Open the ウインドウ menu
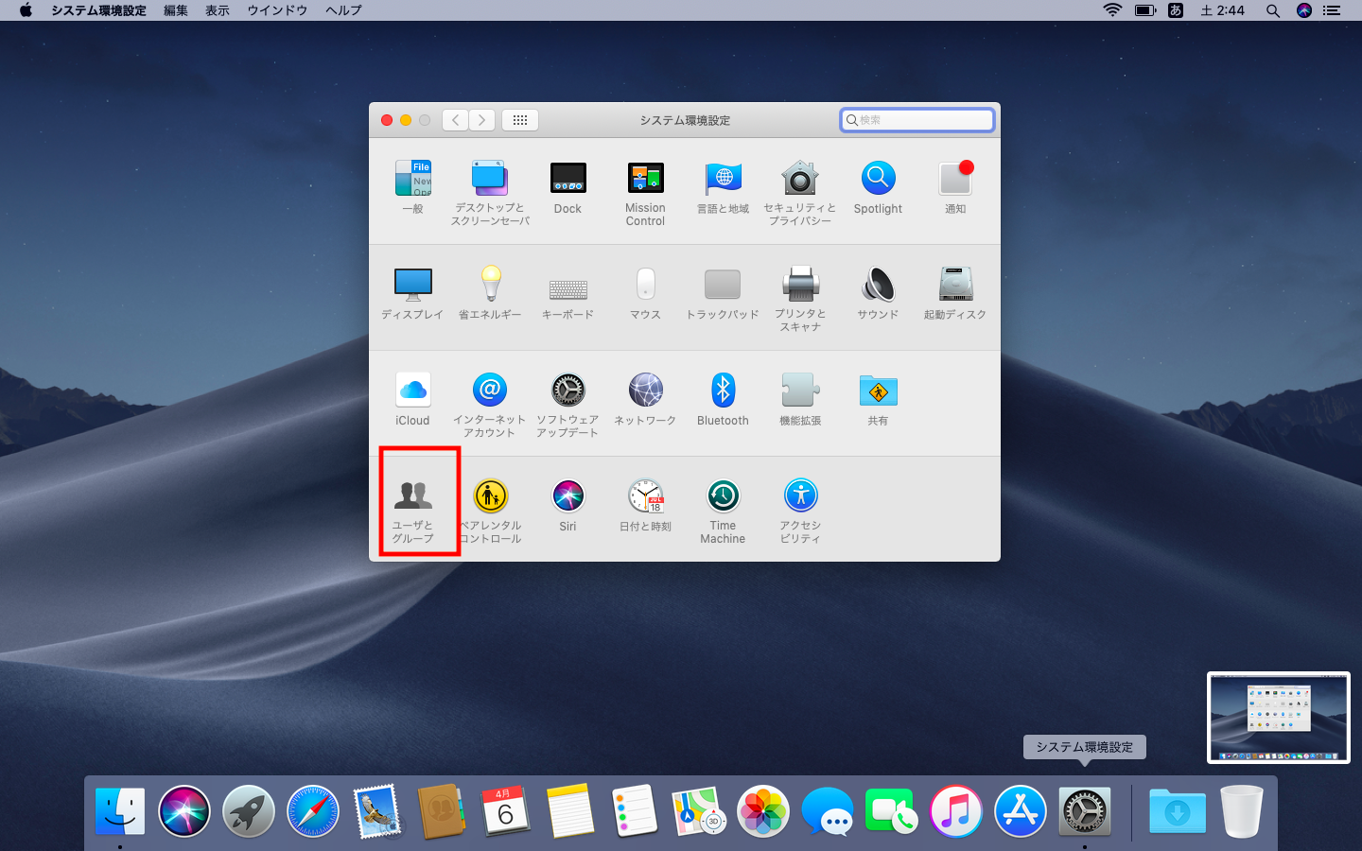This screenshot has height=851, width=1362. 277,10
